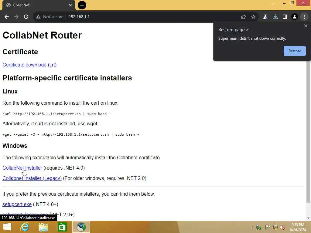Show hidden tray icons arrow
The image size is (311, 233).
[x=251, y=227]
